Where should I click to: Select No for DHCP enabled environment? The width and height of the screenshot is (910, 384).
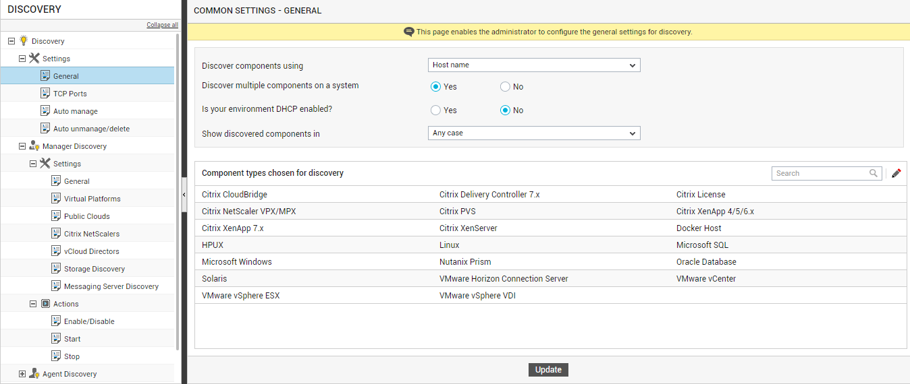click(x=505, y=110)
